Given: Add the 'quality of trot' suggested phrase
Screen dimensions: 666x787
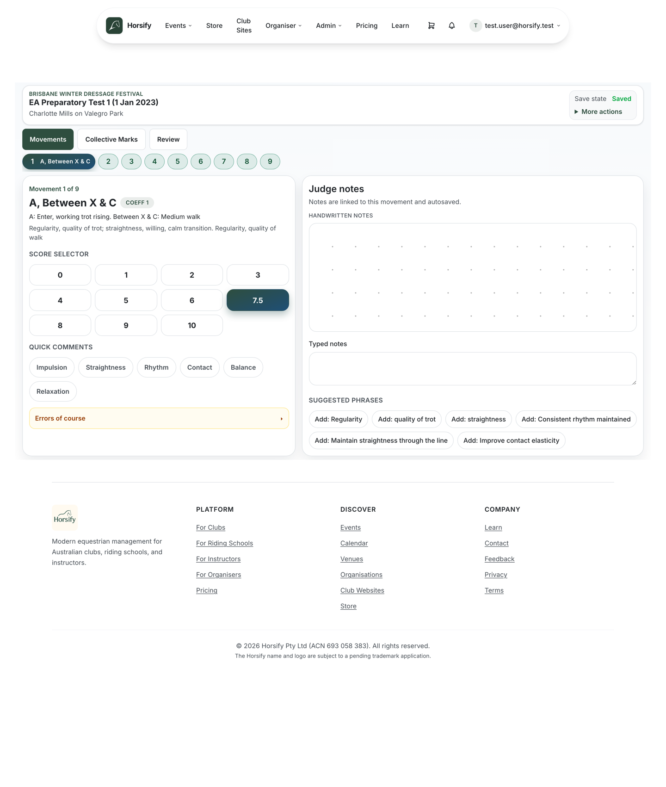Looking at the screenshot, I should [x=407, y=419].
